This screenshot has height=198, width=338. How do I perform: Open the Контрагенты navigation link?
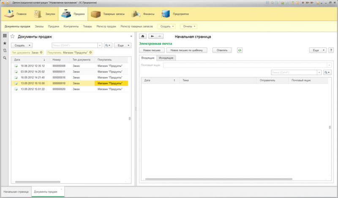click(71, 27)
